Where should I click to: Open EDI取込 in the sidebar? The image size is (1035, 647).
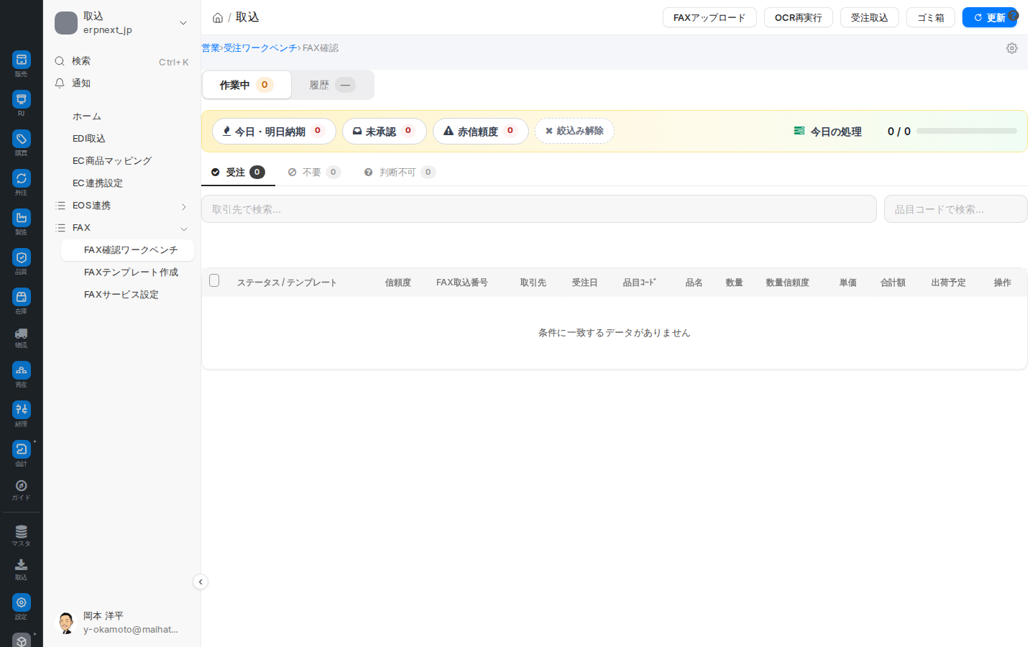click(x=89, y=139)
